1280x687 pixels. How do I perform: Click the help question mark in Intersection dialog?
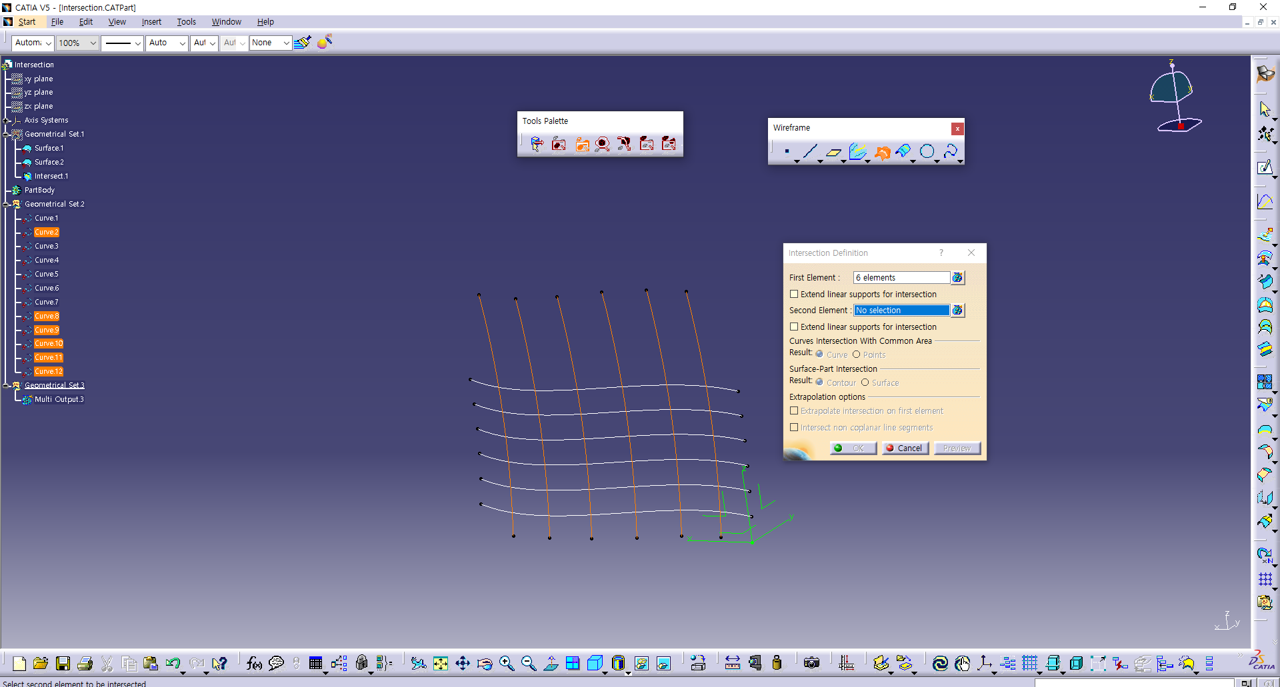click(941, 253)
